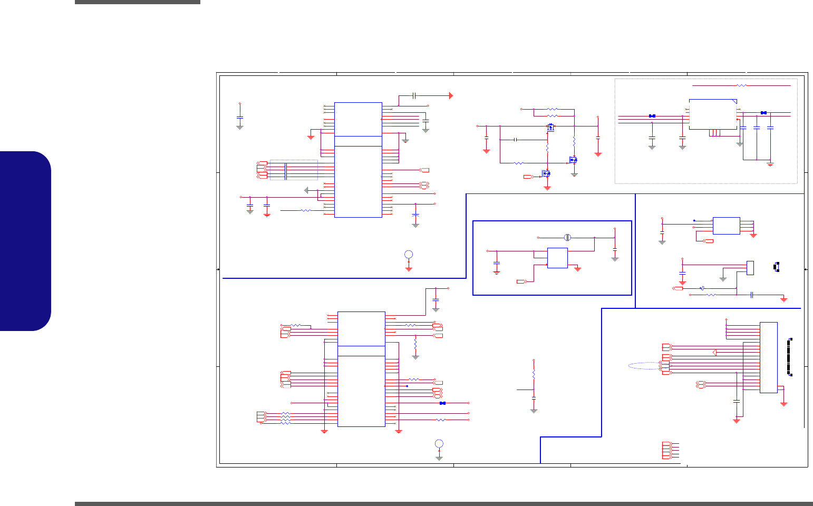This screenshot has height=506, width=813.
Task: Click the dark blue chapter tab at left edge
Action: click(x=25, y=241)
